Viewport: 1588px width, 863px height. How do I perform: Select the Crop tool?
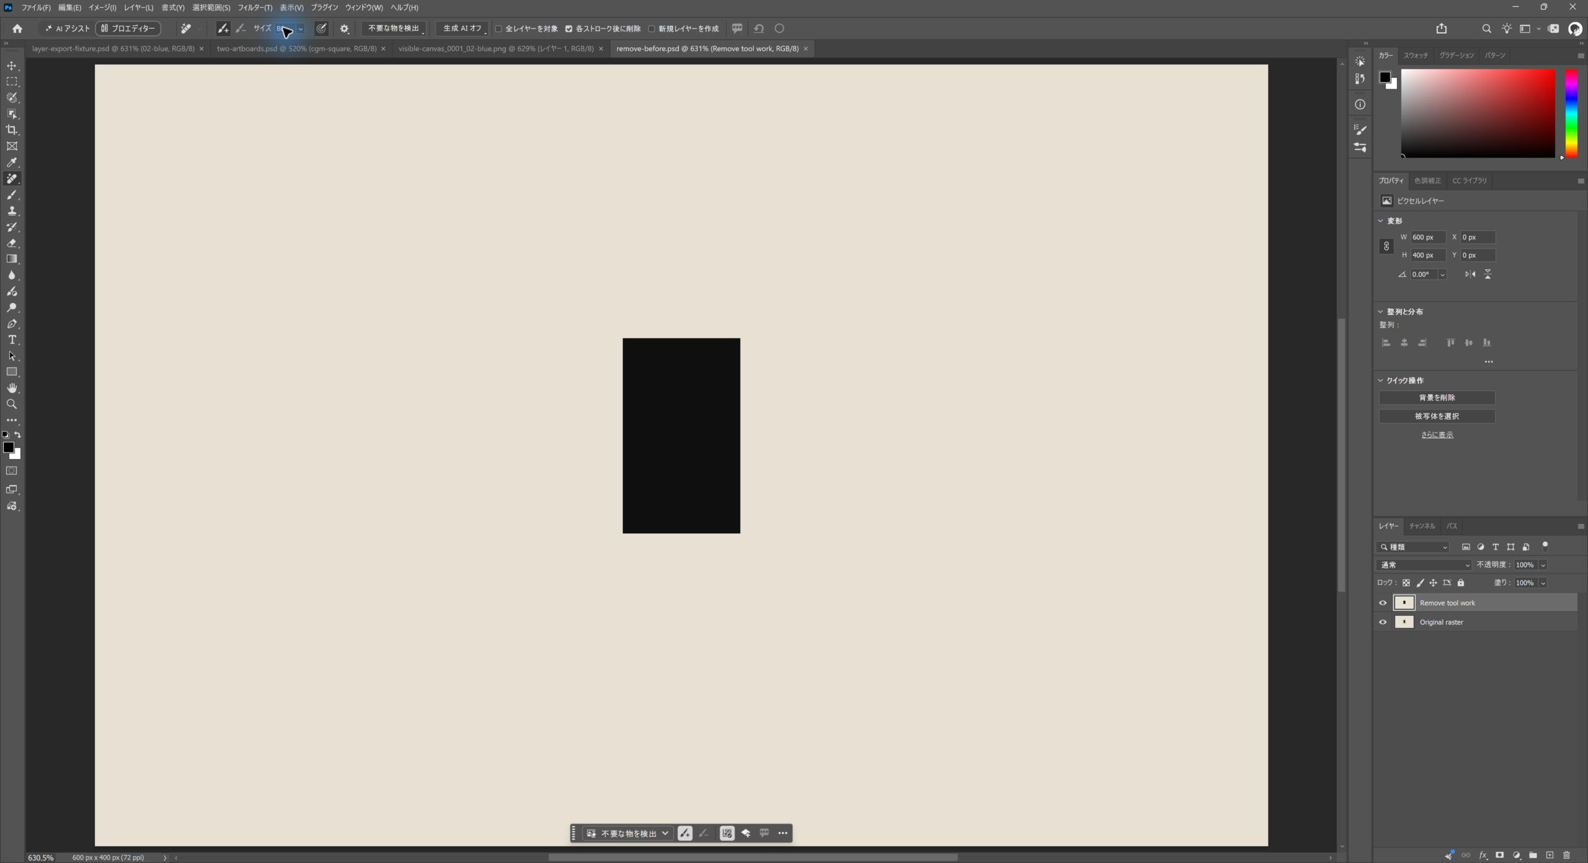point(12,130)
